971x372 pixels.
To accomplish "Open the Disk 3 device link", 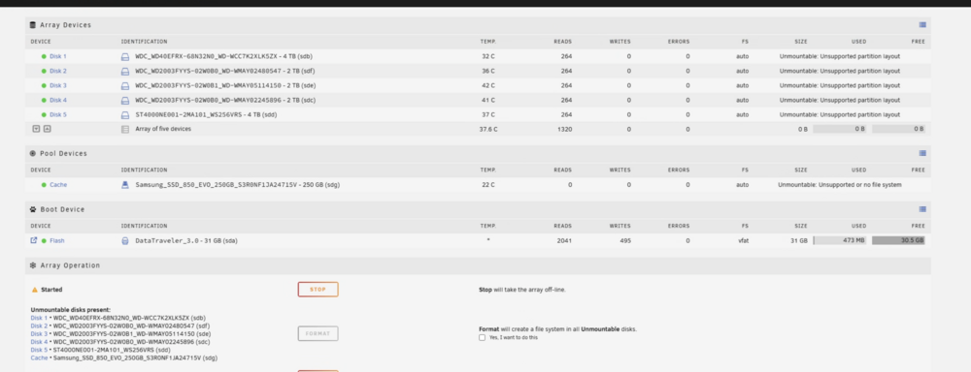I will pyautogui.click(x=58, y=86).
